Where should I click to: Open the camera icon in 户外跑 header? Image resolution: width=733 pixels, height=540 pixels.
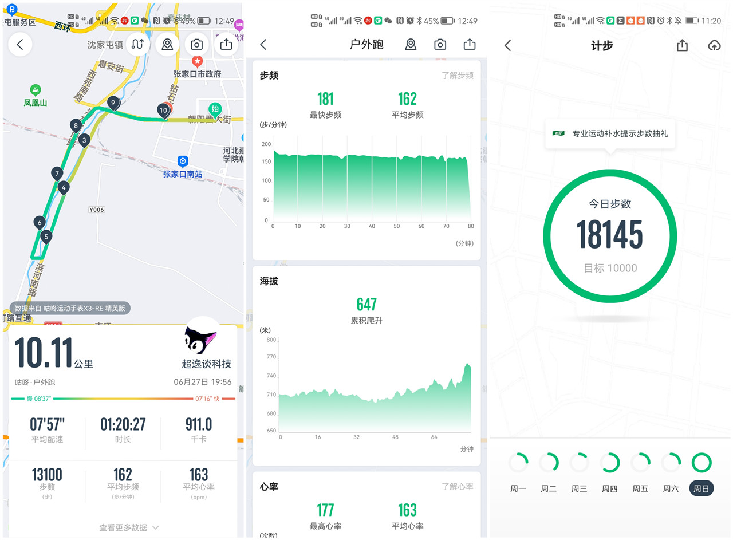pyautogui.click(x=440, y=45)
